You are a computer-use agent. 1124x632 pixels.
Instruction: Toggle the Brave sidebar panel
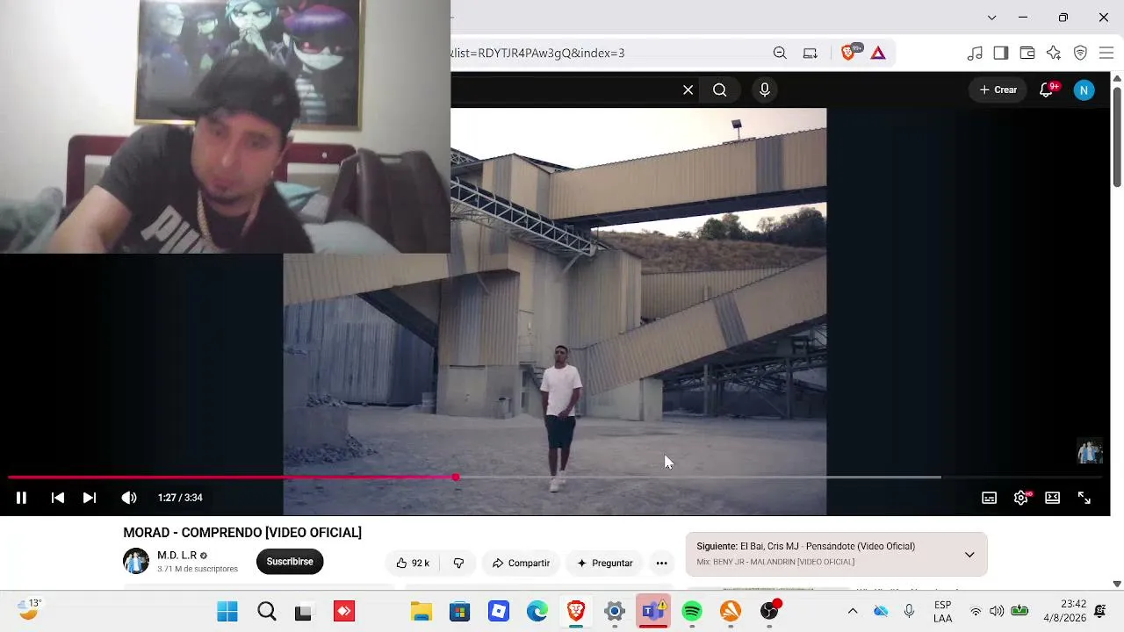tap(1001, 53)
